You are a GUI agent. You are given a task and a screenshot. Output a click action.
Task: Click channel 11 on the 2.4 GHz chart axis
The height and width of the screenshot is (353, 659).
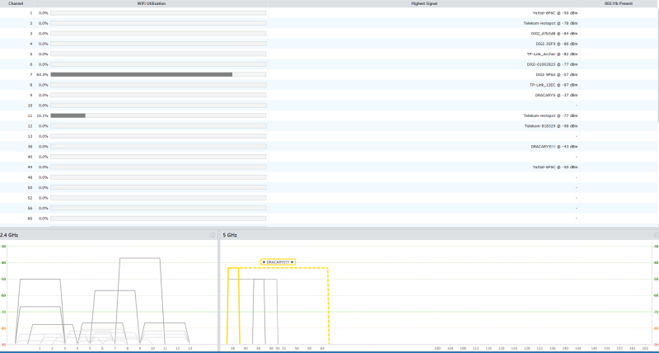[165, 348]
